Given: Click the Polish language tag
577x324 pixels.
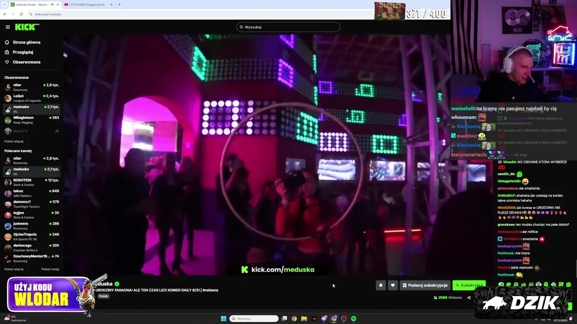Looking at the screenshot, I should 104,296.
